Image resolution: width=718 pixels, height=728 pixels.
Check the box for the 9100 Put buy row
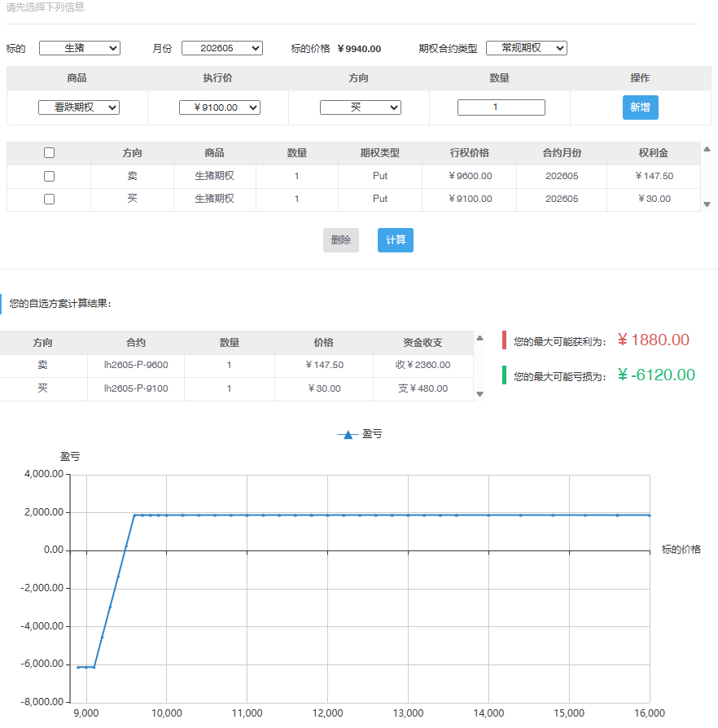(49, 199)
